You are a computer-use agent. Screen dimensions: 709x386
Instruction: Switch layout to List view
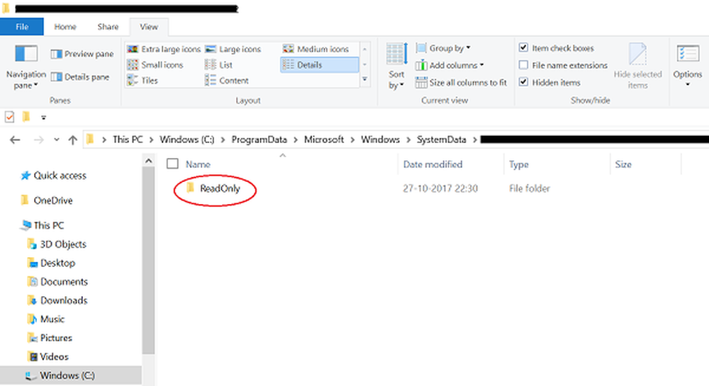click(218, 65)
